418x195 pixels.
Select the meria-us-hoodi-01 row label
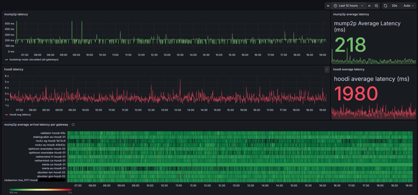click(54, 164)
